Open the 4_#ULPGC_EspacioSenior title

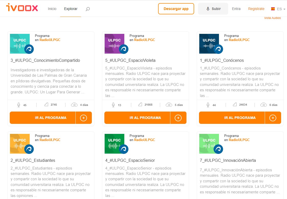130,161
